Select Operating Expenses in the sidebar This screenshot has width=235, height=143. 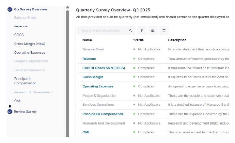(x=29, y=53)
